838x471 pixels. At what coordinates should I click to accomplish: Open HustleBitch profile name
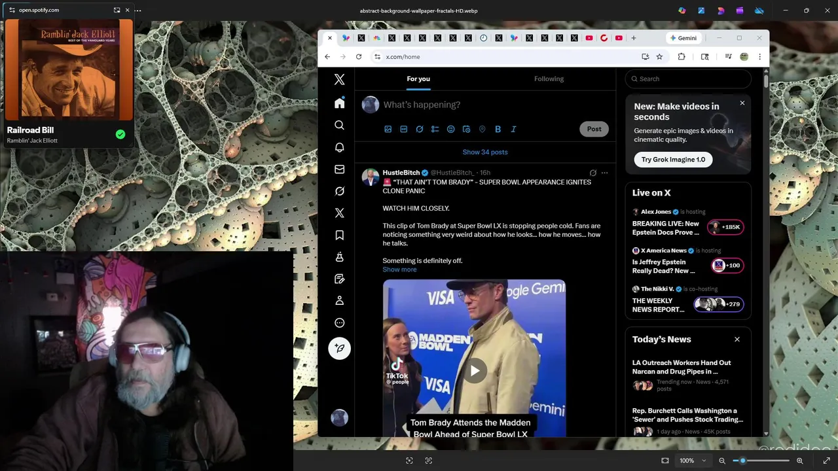click(x=401, y=173)
